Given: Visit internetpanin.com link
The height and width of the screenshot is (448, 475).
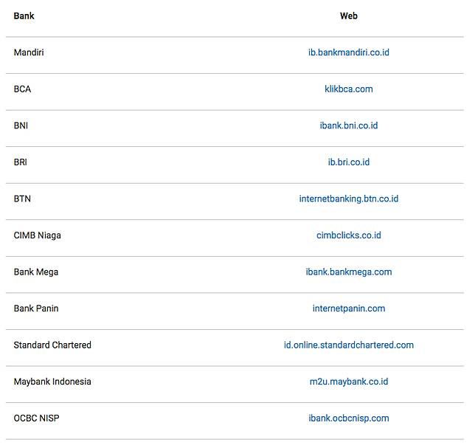Looking at the screenshot, I should coord(348,309).
